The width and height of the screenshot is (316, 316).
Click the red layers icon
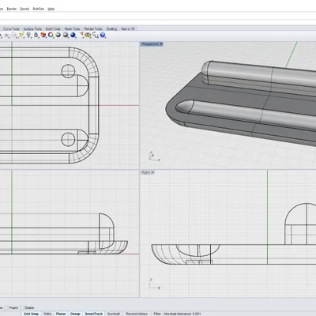(x=43, y=35)
